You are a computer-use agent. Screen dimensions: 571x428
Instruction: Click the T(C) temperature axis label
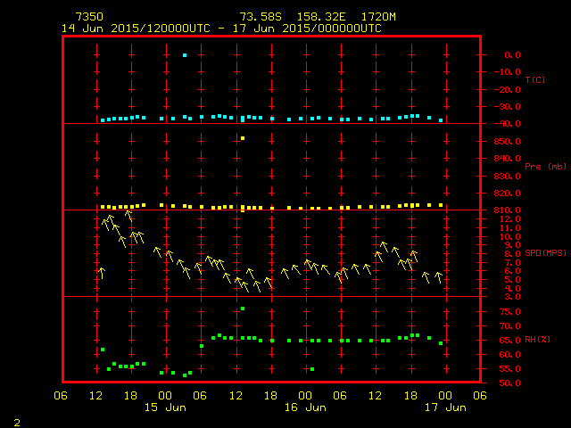point(534,80)
